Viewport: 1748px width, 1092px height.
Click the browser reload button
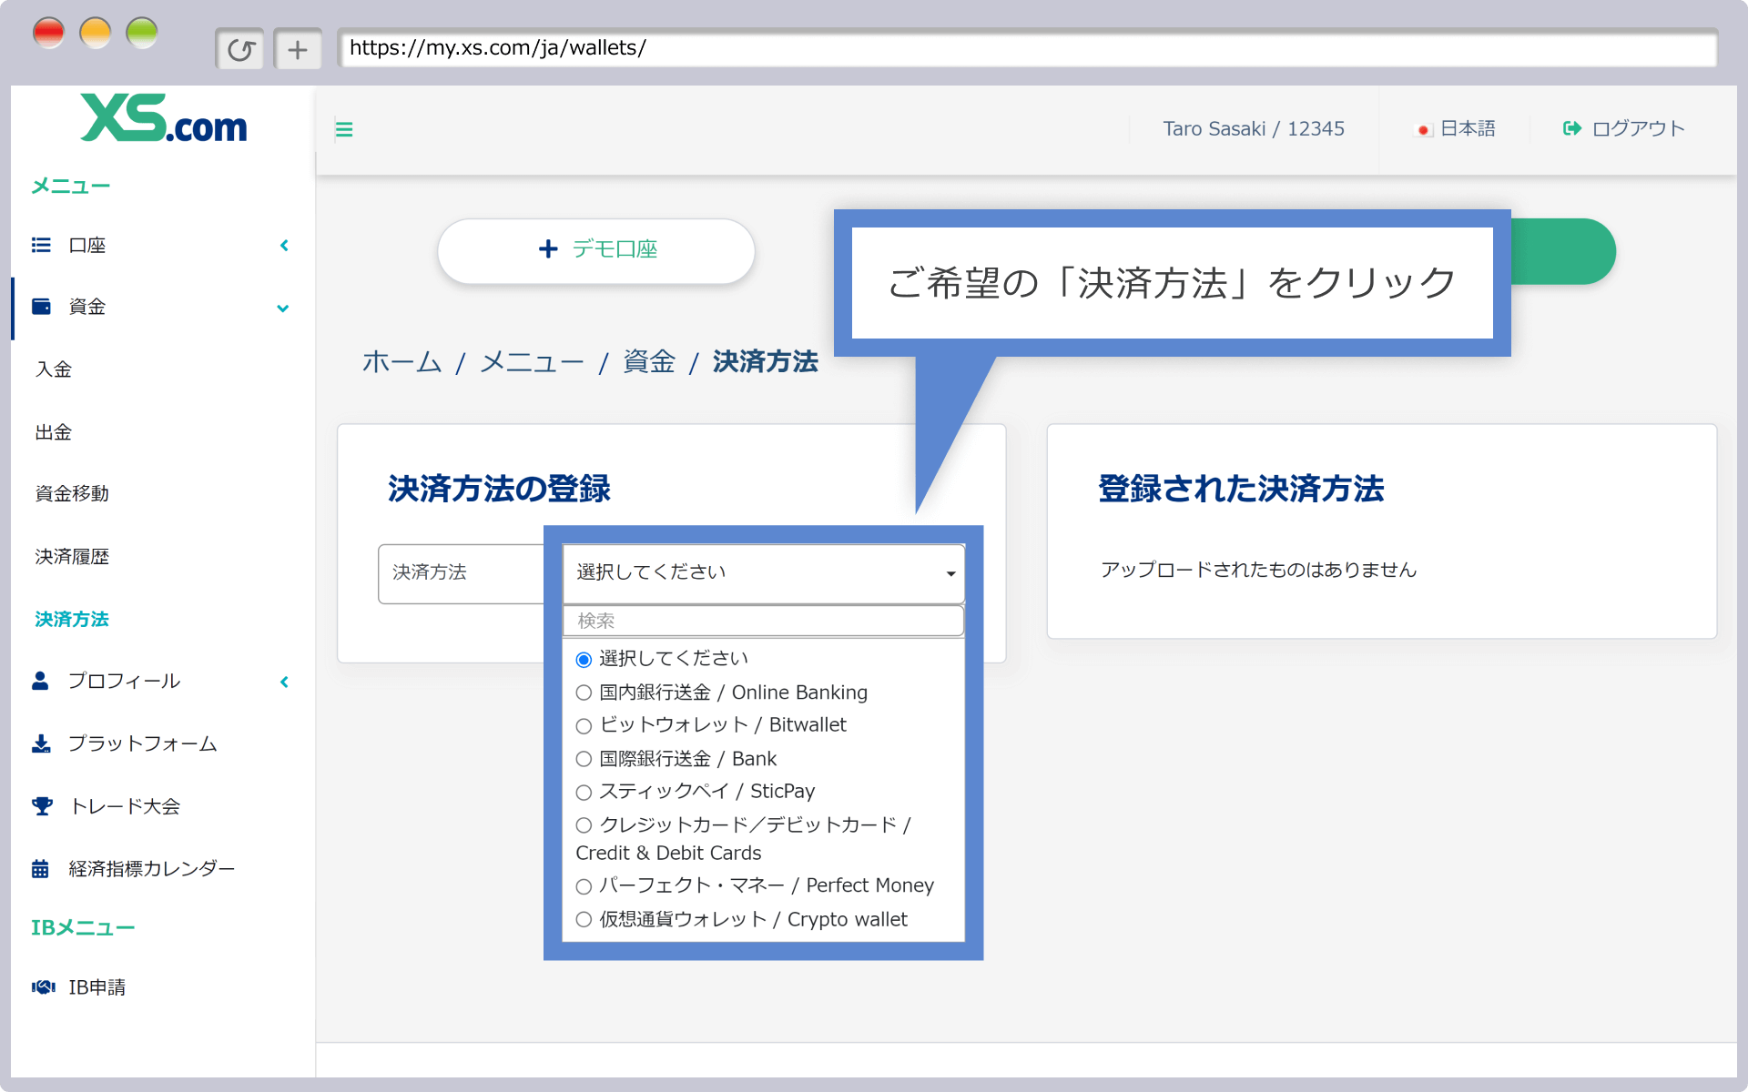click(240, 49)
